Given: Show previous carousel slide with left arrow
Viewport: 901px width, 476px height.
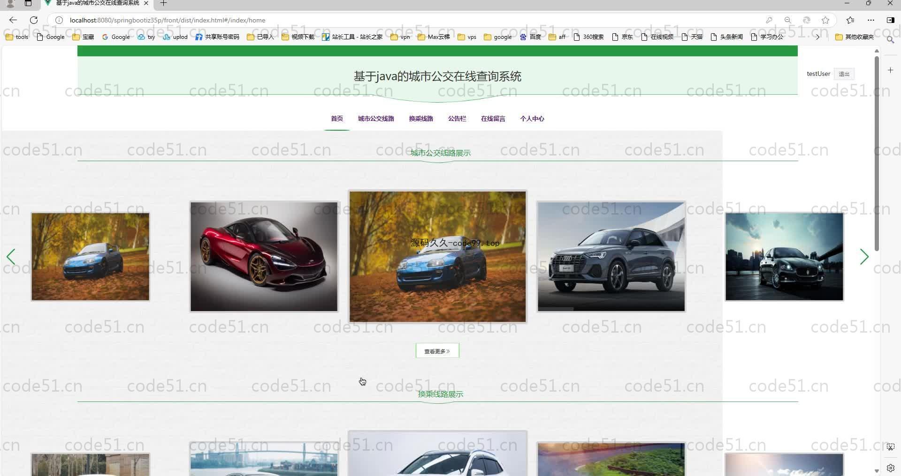Looking at the screenshot, I should click(11, 257).
